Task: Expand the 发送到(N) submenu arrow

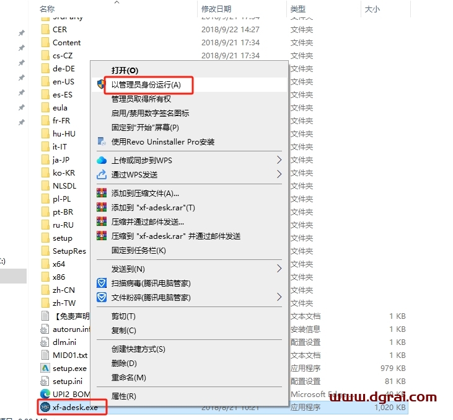Action: [x=279, y=269]
